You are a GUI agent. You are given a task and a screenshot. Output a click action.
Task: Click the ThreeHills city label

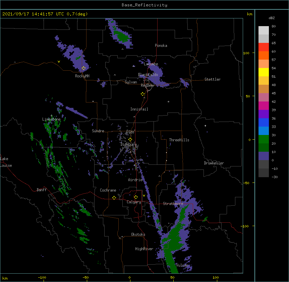[179, 140]
